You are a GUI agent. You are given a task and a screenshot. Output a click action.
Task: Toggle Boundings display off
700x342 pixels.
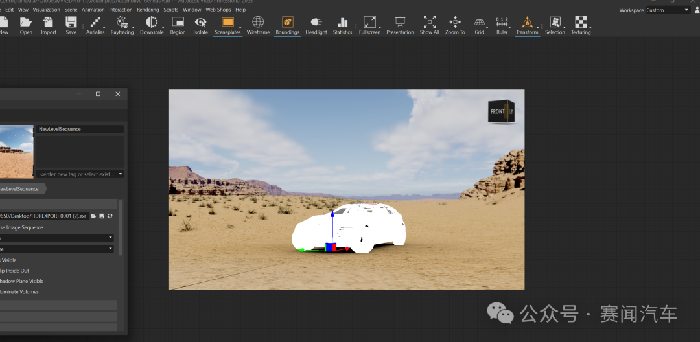pyautogui.click(x=287, y=23)
